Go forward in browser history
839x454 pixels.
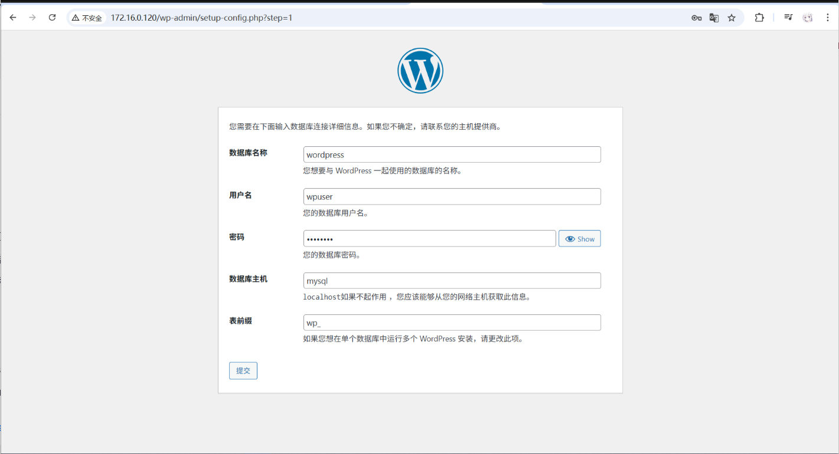click(x=32, y=18)
